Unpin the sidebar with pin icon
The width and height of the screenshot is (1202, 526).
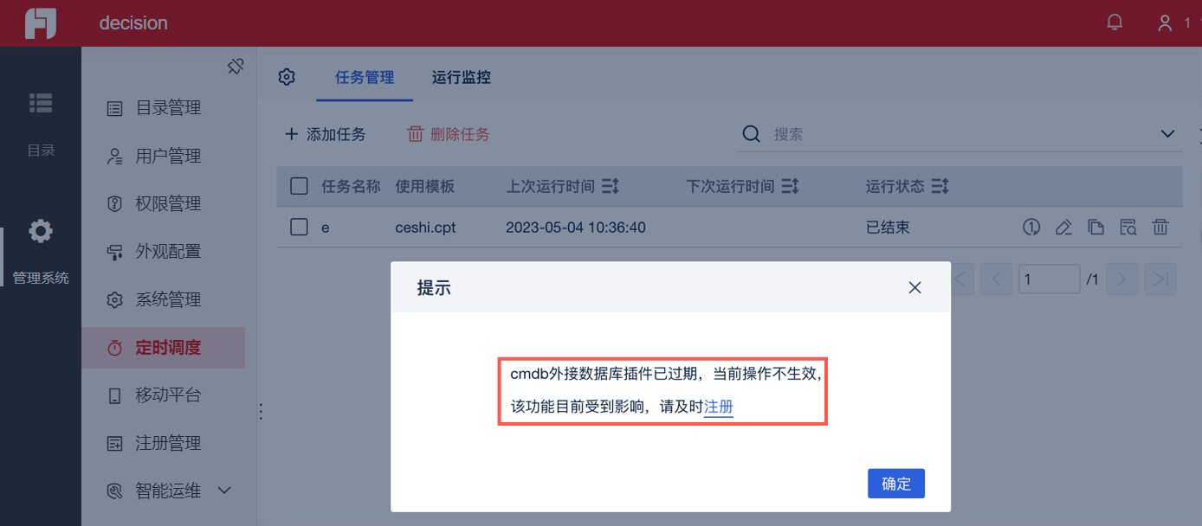tap(236, 67)
